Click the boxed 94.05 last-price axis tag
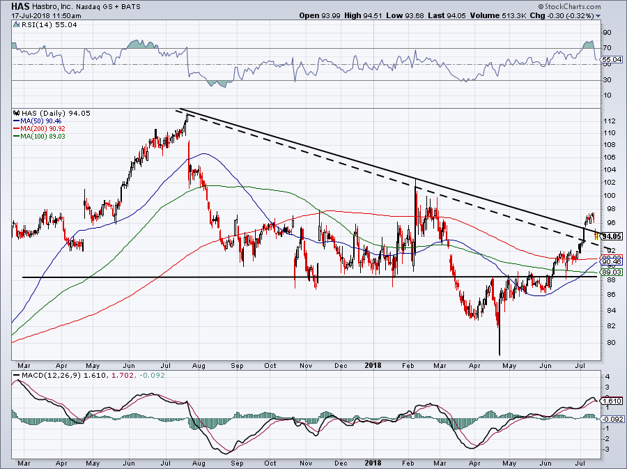This screenshot has height=469, width=627. tap(612, 237)
